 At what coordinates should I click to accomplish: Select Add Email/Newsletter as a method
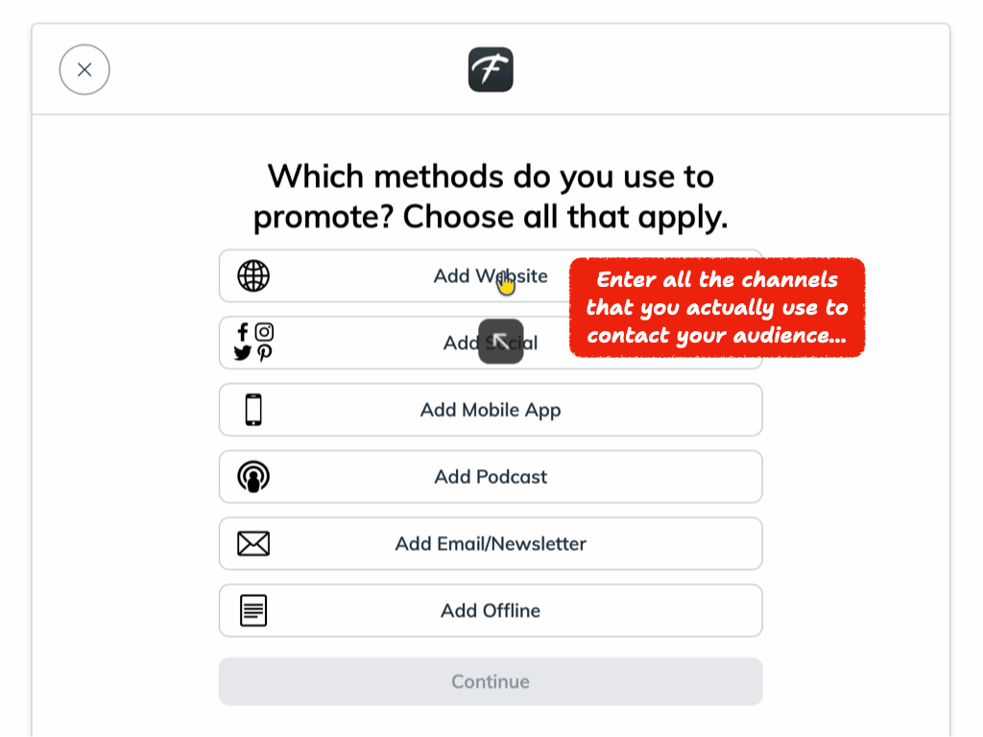tap(491, 543)
